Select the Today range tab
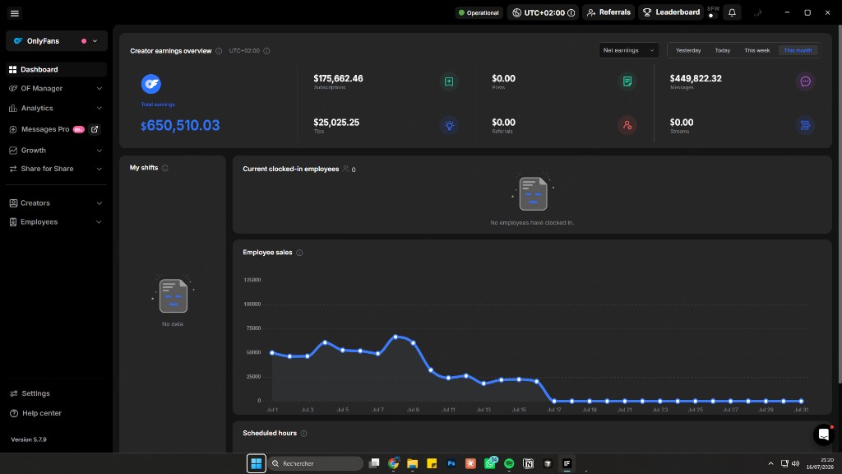Screen dimensions: 842x474 [722, 50]
